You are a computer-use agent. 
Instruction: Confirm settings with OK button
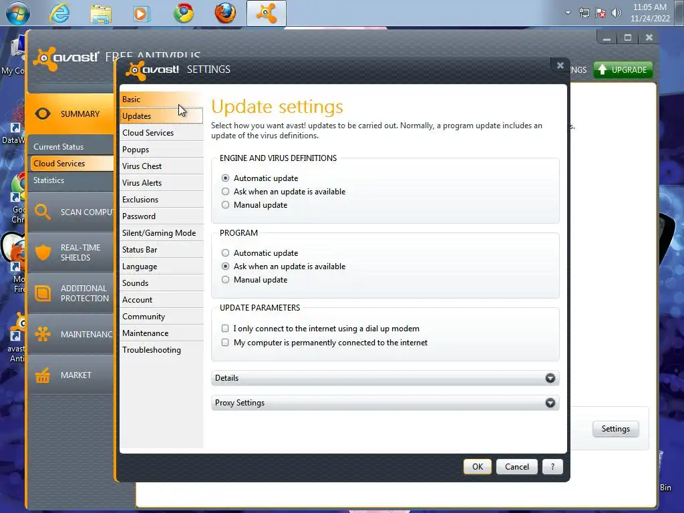[477, 467]
